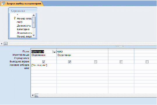
Task: Toggle 'Вывод на экран' checkbox for ФИО column
Action: [70, 62]
